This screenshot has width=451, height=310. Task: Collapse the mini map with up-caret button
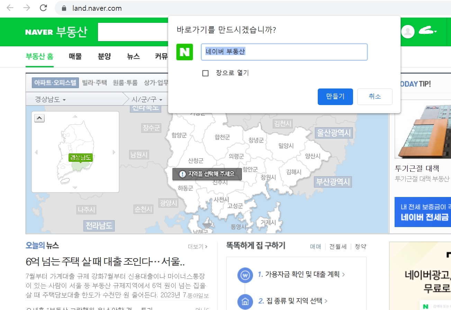click(x=40, y=118)
